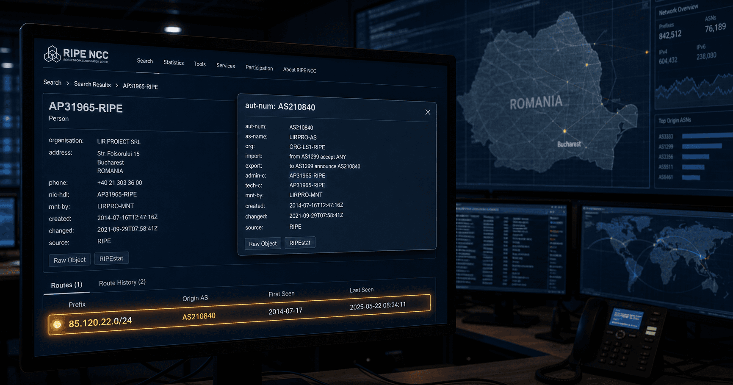The image size is (733, 385).
Task: Switch to the Route History (2) tab
Action: (x=122, y=283)
